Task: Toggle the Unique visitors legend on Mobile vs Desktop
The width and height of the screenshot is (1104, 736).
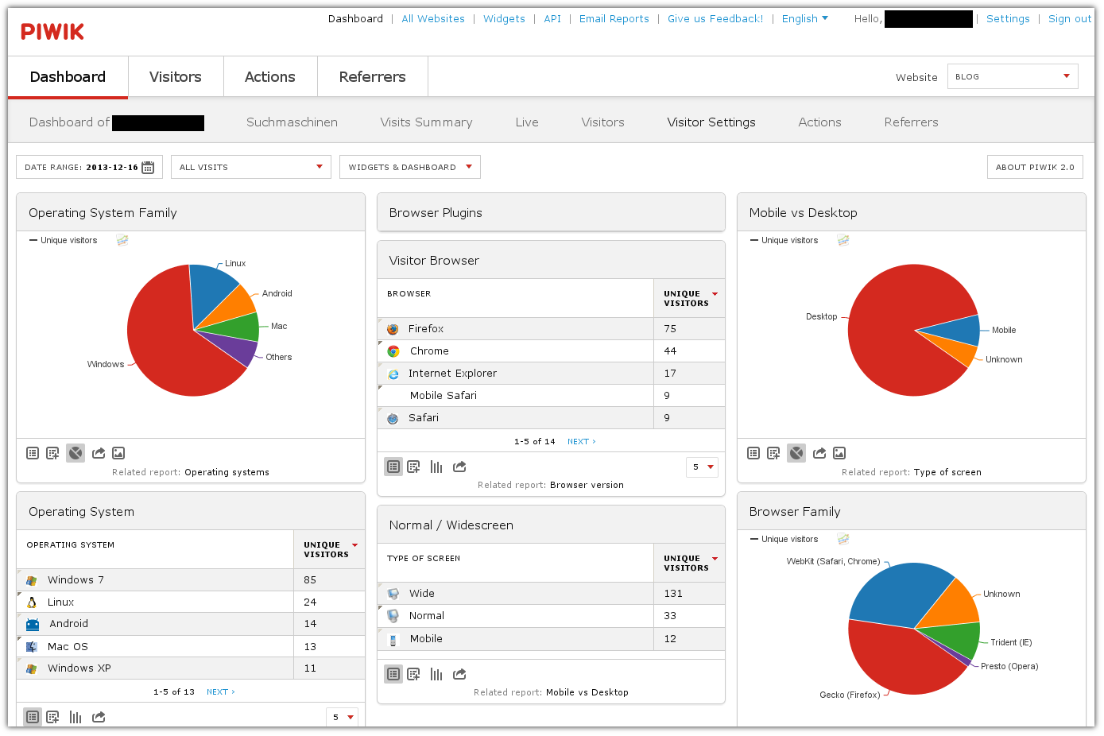Action: click(790, 240)
